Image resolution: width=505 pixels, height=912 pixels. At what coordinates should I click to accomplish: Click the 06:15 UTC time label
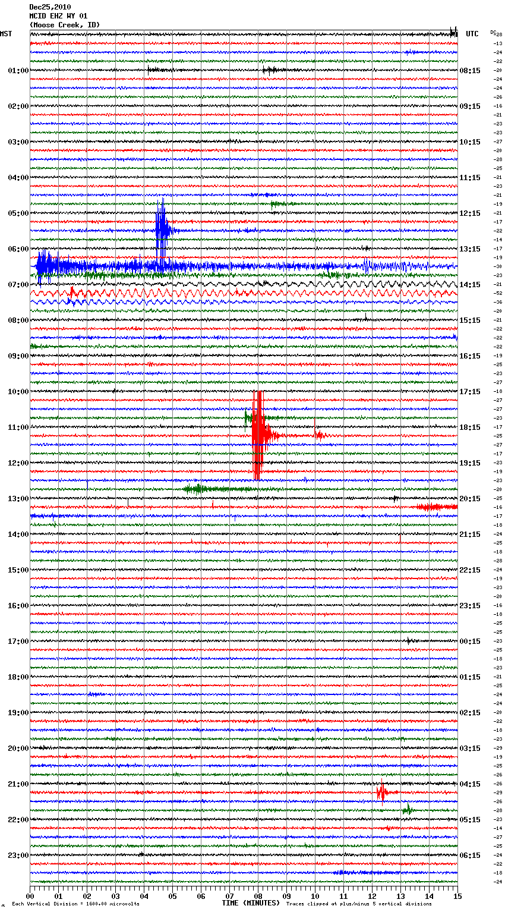pos(470,856)
